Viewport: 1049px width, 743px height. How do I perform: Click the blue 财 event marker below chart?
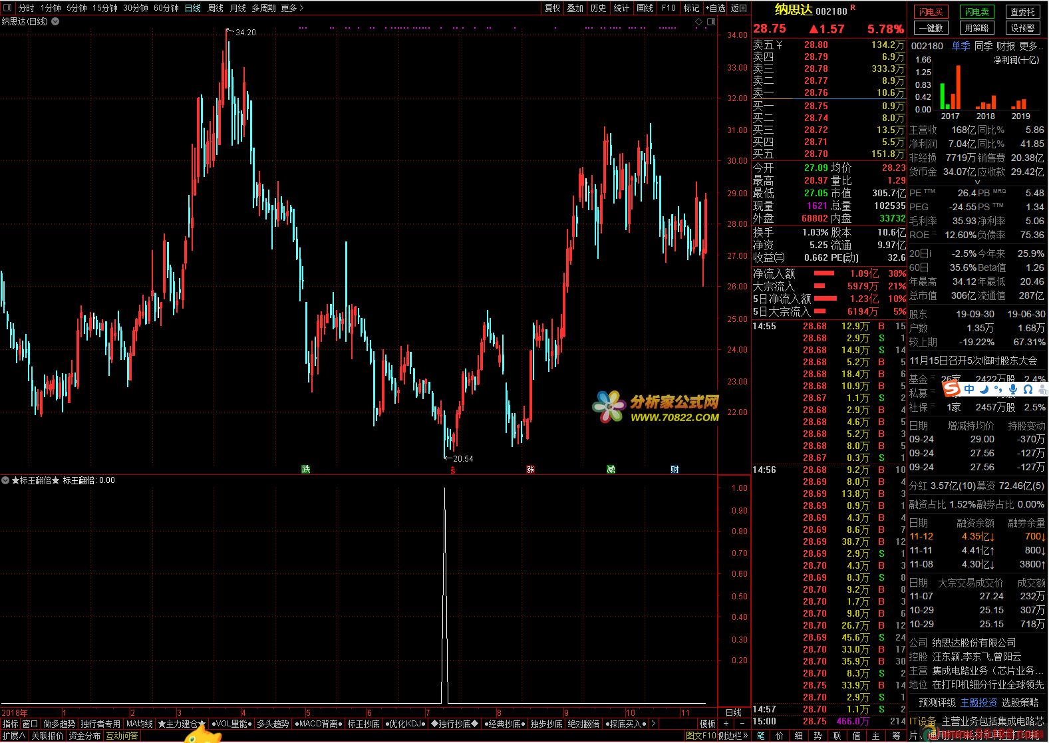click(x=674, y=469)
